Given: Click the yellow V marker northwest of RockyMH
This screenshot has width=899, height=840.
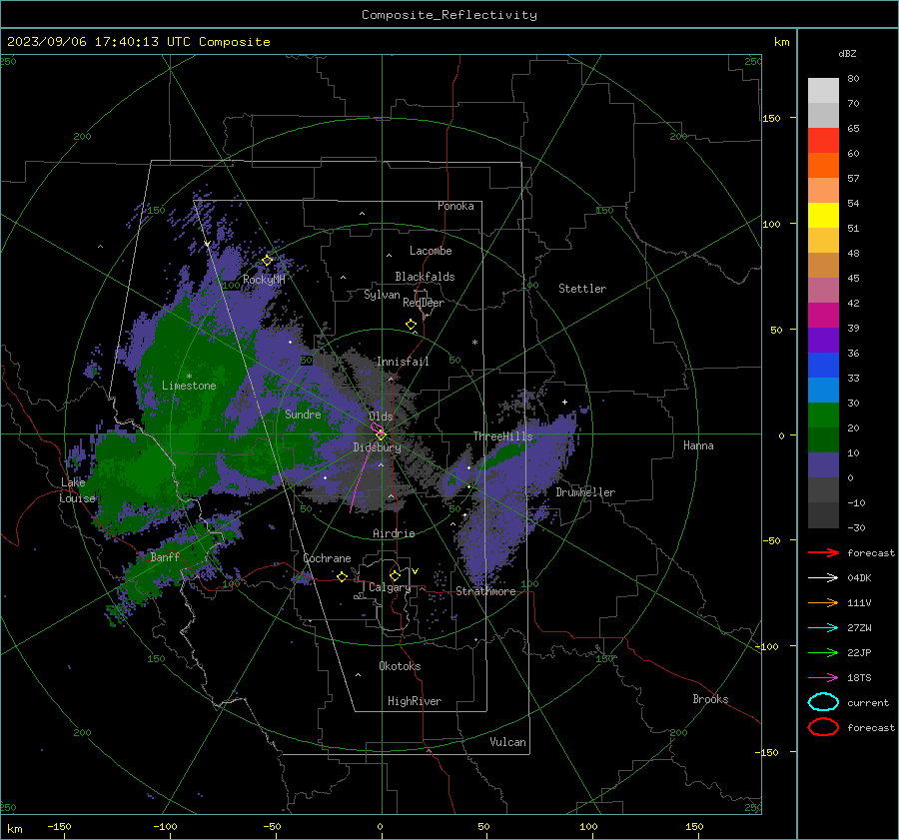Looking at the screenshot, I should [207, 245].
